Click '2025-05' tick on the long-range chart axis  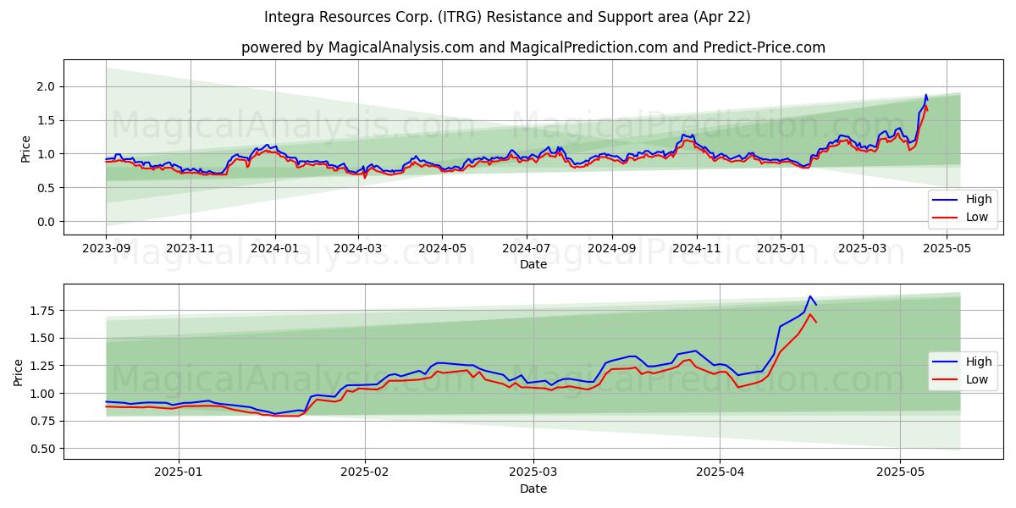pos(947,249)
